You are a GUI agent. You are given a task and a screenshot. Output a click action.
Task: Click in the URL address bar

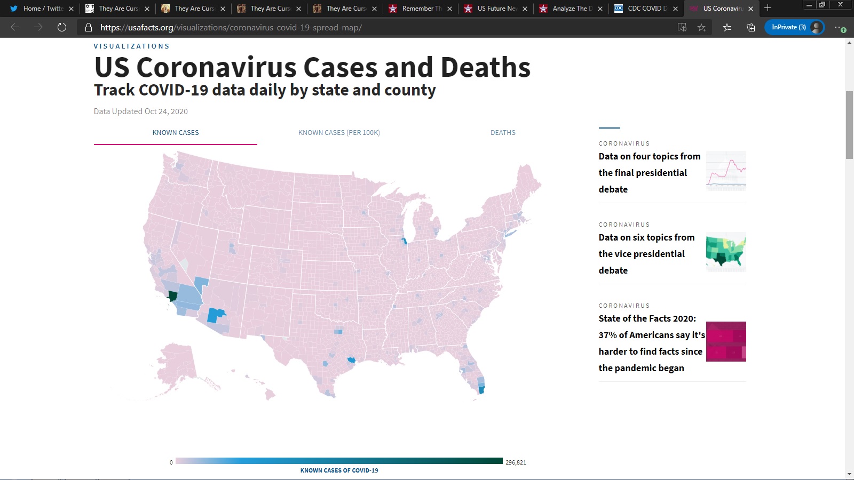pyautogui.click(x=374, y=27)
